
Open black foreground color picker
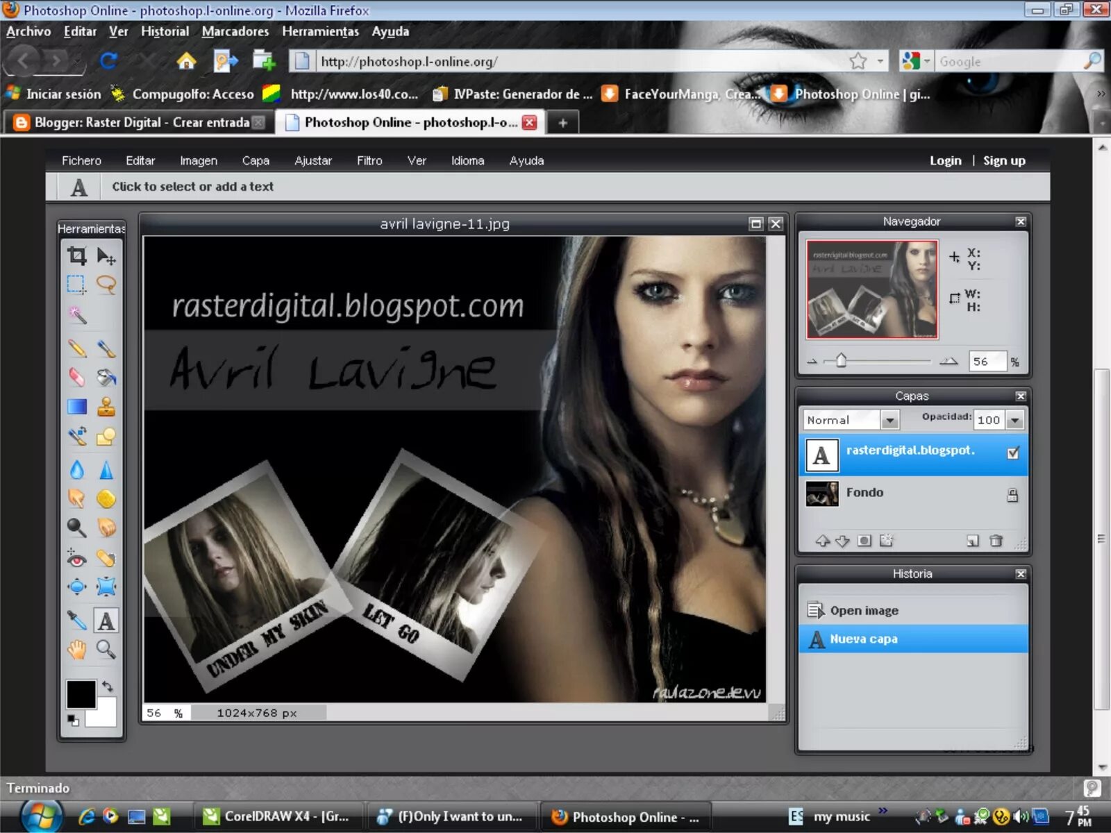(x=81, y=694)
